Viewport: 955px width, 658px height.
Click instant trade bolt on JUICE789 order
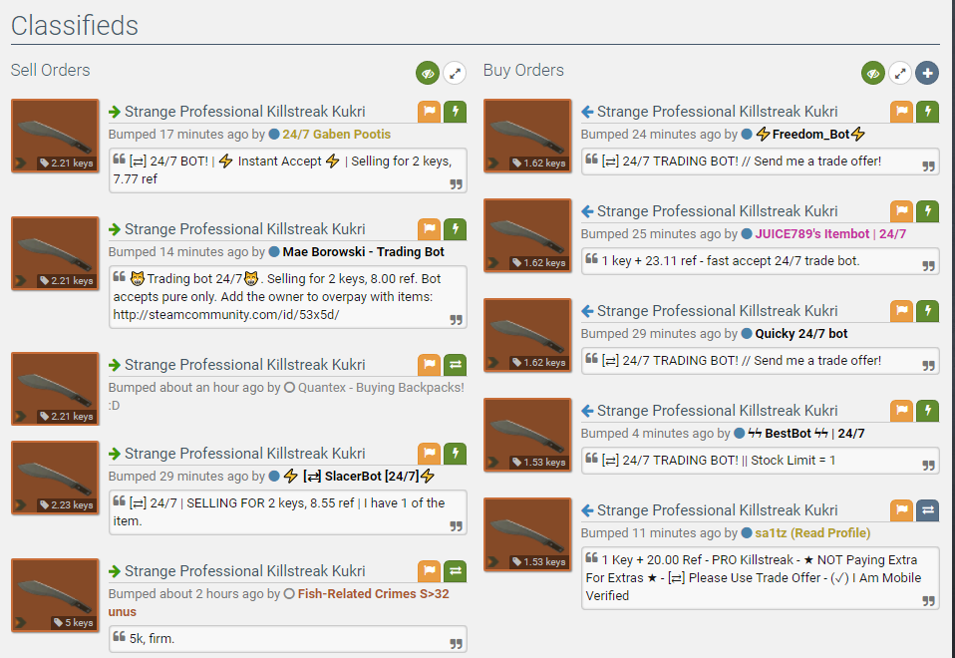928,211
